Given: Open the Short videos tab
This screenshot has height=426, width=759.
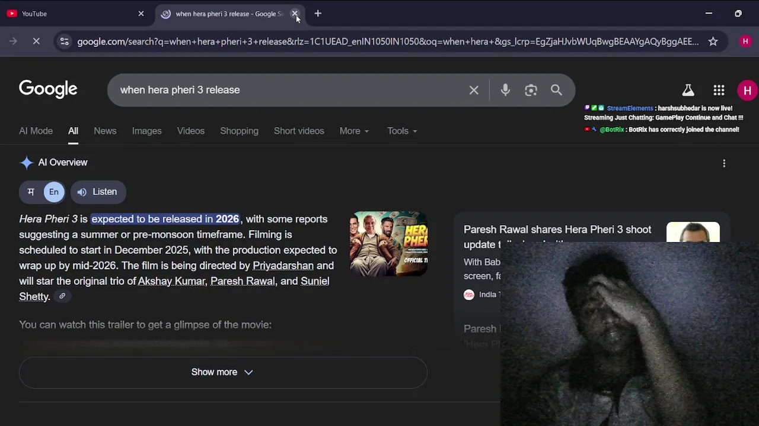Looking at the screenshot, I should click(299, 131).
